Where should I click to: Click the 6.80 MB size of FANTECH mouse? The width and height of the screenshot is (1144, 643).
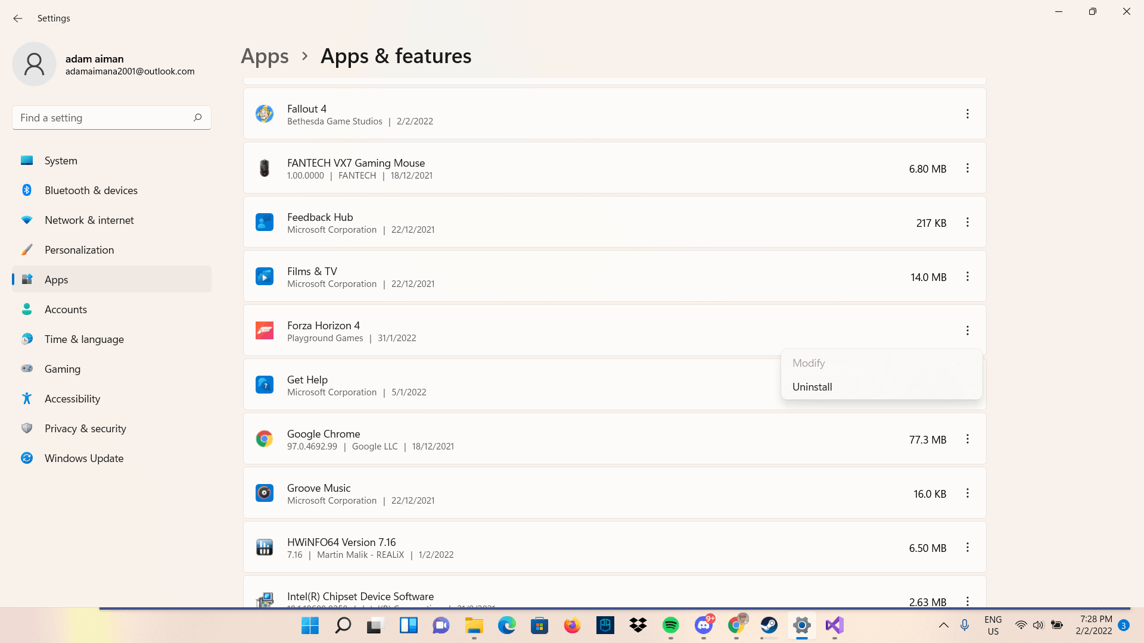pos(928,169)
